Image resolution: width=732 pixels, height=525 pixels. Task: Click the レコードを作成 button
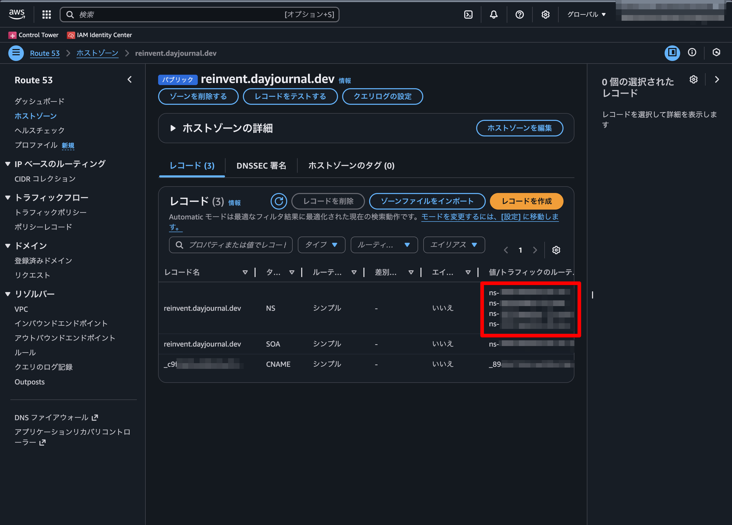[x=526, y=201]
